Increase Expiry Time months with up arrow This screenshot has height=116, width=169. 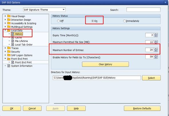coord(156,34)
